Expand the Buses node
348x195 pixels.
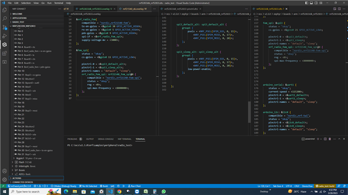pos(13,170)
